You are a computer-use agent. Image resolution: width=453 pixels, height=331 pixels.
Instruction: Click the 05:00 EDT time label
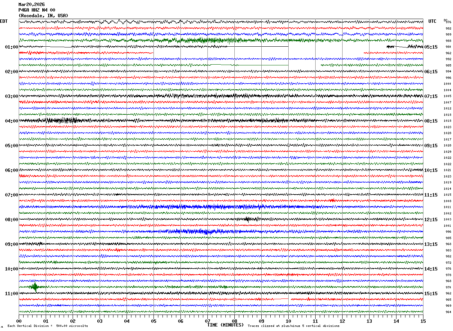click(x=12, y=146)
